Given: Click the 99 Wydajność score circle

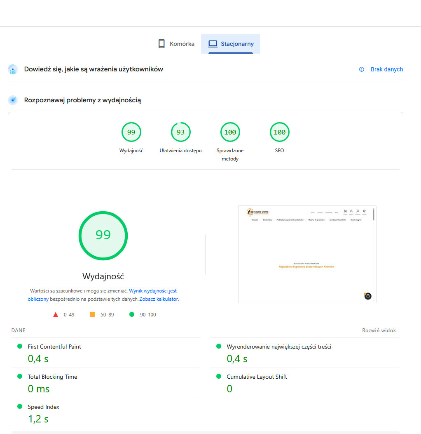Looking at the screenshot, I should coord(103,236).
